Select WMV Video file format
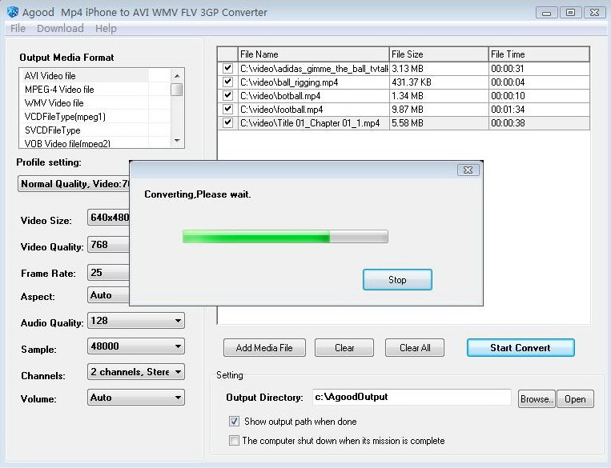This screenshot has height=468, width=611. click(84, 102)
